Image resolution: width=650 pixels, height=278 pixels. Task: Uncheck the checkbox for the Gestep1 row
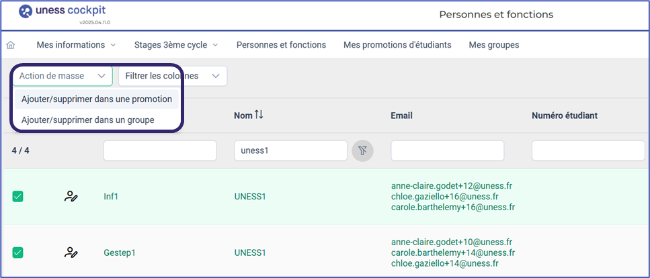tap(18, 252)
